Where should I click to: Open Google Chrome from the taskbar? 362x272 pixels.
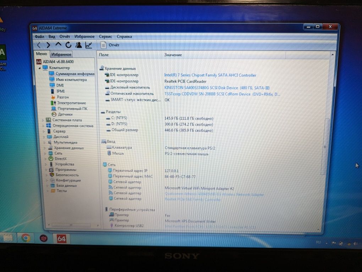click(26, 238)
